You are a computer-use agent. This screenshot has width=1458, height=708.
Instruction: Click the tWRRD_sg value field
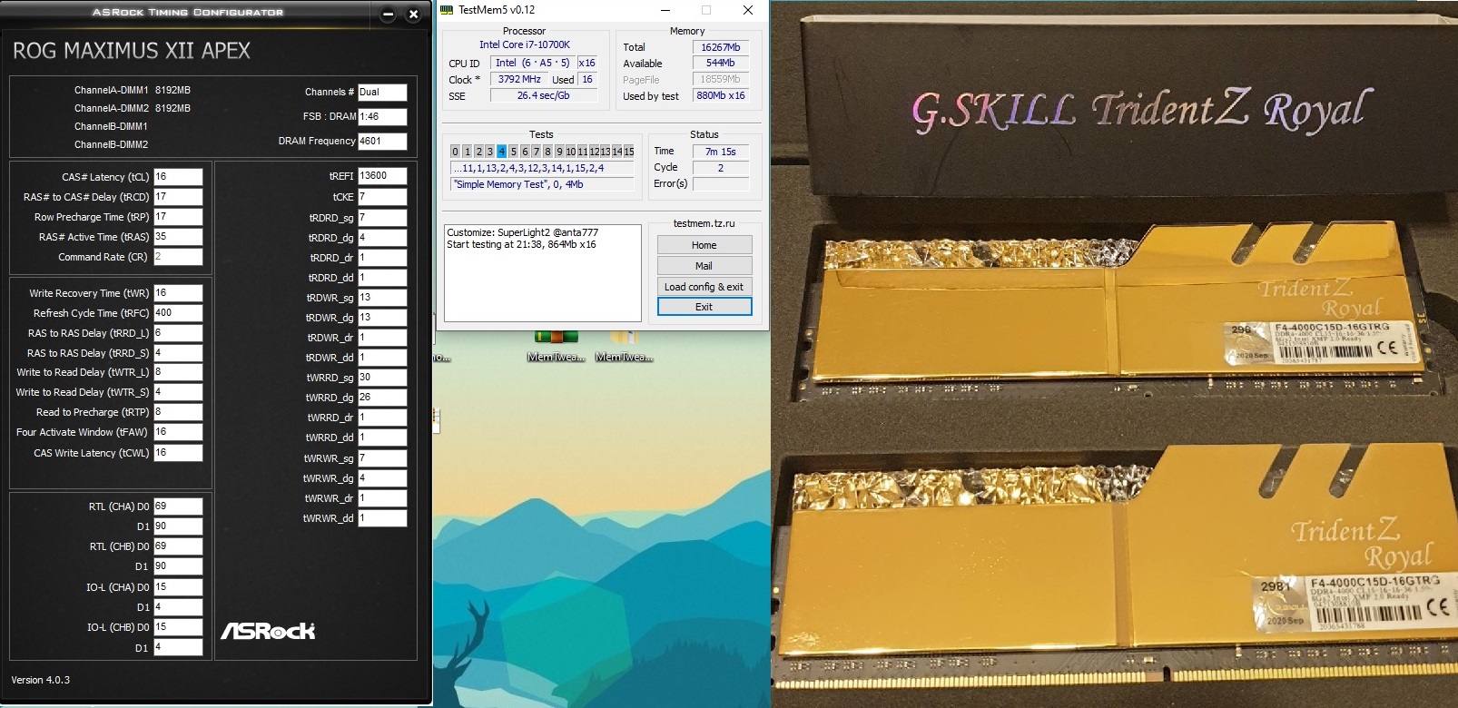click(x=382, y=378)
